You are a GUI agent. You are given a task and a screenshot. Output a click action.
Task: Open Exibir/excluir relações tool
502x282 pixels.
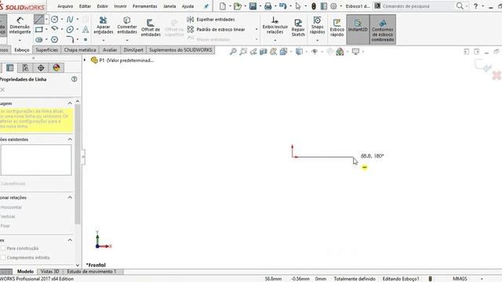pos(275,26)
